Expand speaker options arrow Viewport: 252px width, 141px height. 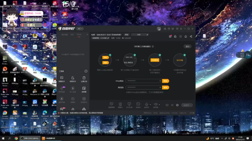click(159, 105)
